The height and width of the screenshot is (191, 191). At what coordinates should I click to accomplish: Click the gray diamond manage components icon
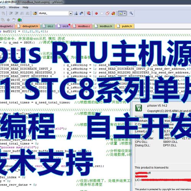coord(8,20)
